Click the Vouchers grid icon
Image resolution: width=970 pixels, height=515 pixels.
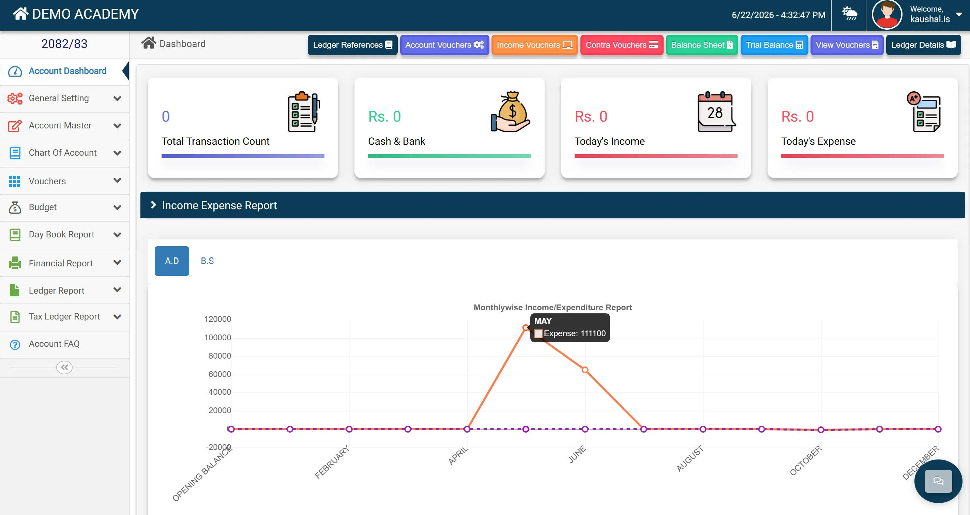pyautogui.click(x=15, y=181)
